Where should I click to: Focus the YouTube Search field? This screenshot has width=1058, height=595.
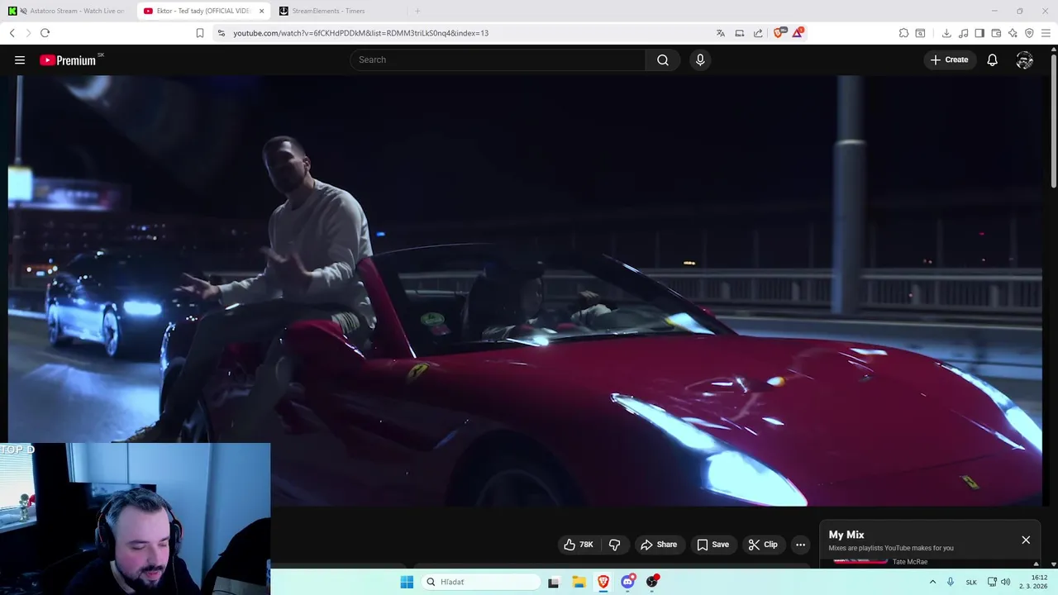pos(498,59)
